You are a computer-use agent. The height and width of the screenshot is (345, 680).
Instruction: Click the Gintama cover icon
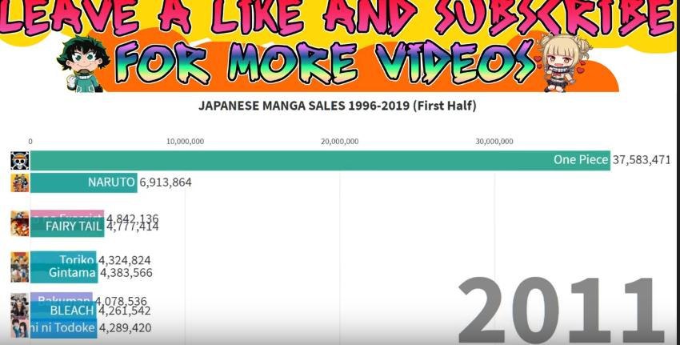(x=20, y=274)
